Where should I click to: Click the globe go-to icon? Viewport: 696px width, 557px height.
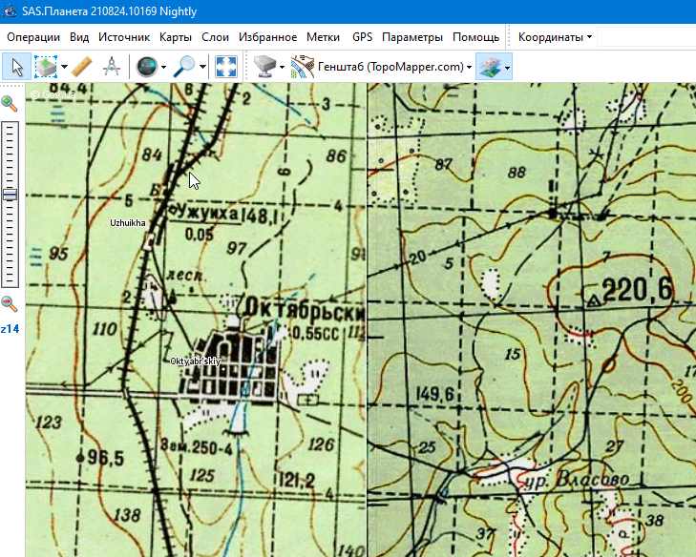(146, 67)
